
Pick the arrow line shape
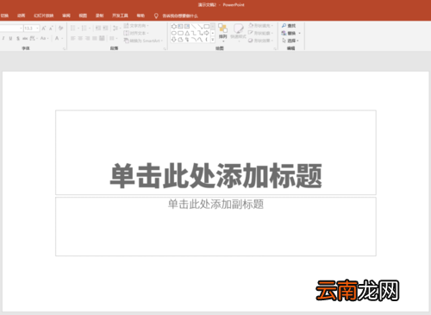(x=200, y=27)
